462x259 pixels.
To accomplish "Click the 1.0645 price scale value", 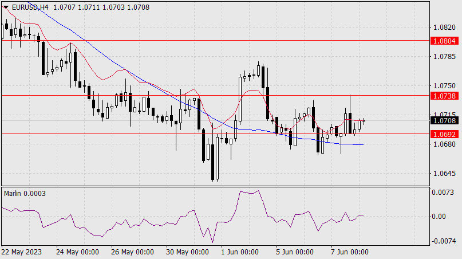I will [444, 173].
